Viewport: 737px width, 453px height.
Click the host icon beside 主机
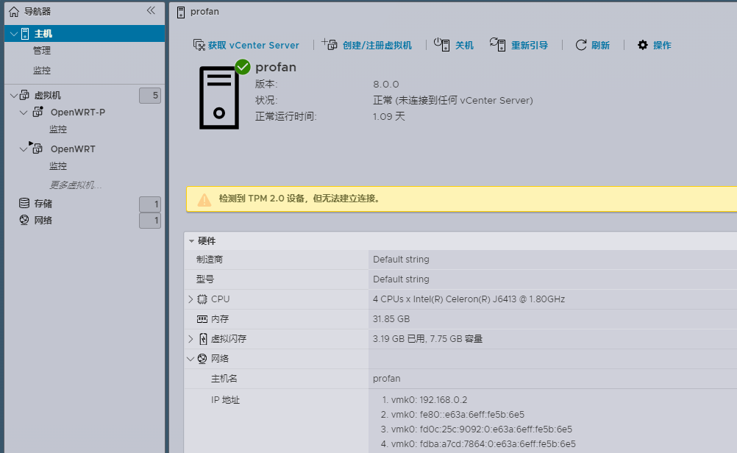click(x=26, y=34)
